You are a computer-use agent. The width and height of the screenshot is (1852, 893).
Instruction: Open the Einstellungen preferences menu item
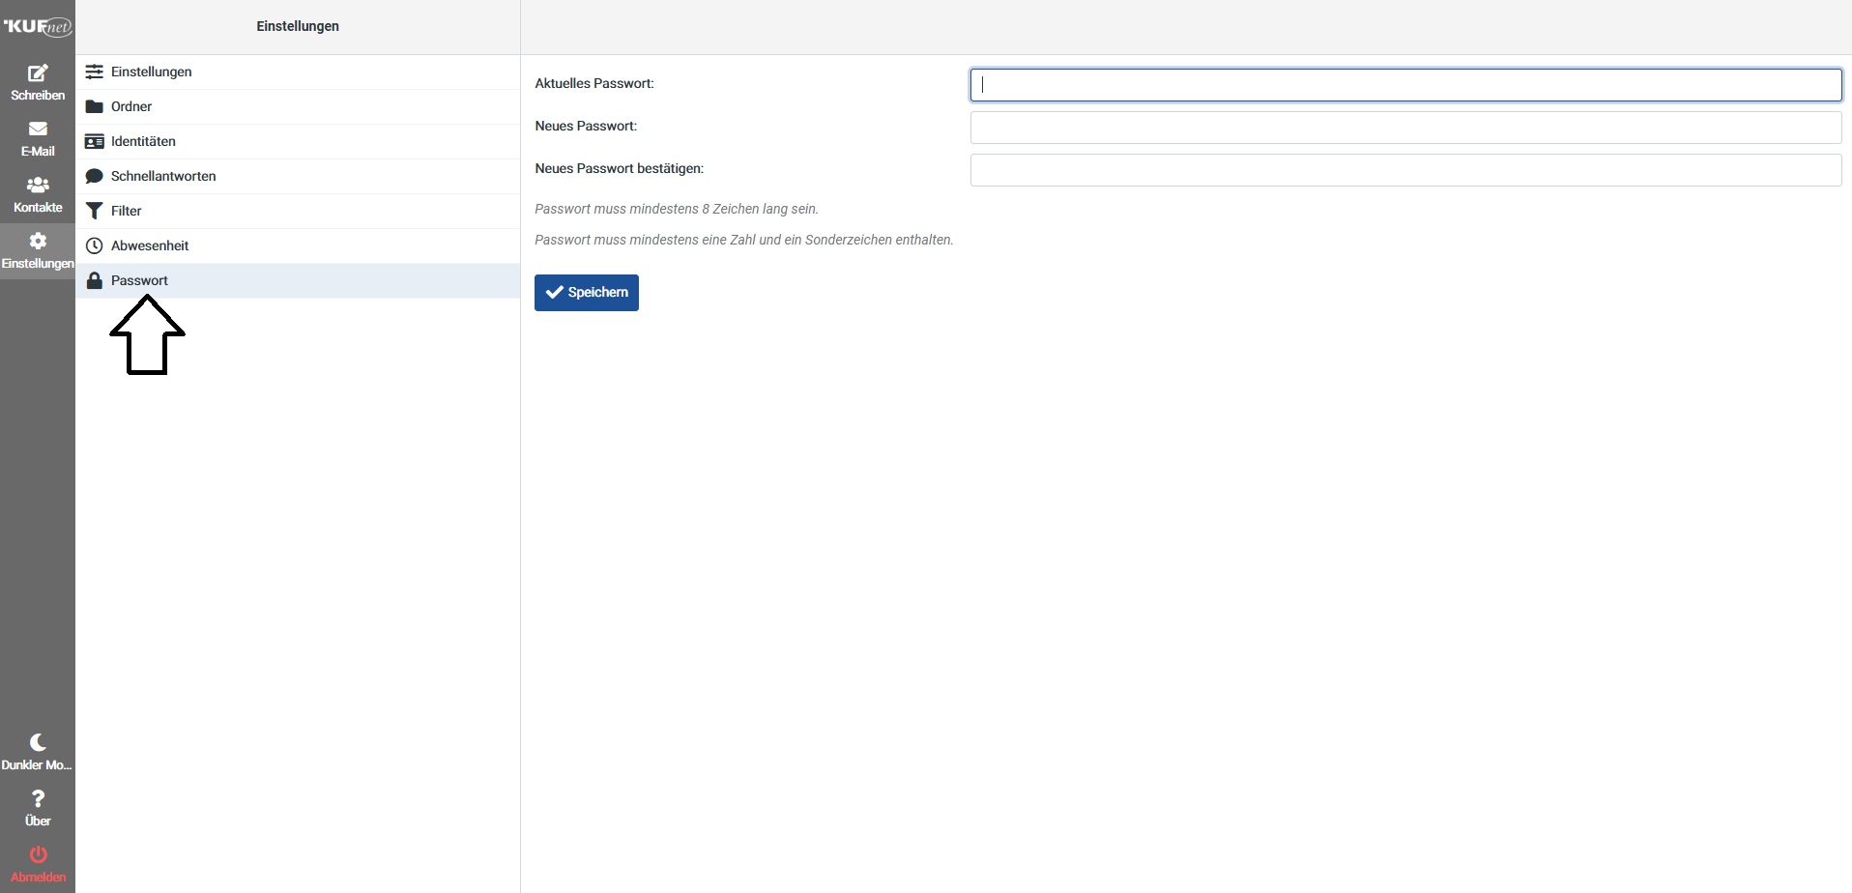click(x=152, y=72)
